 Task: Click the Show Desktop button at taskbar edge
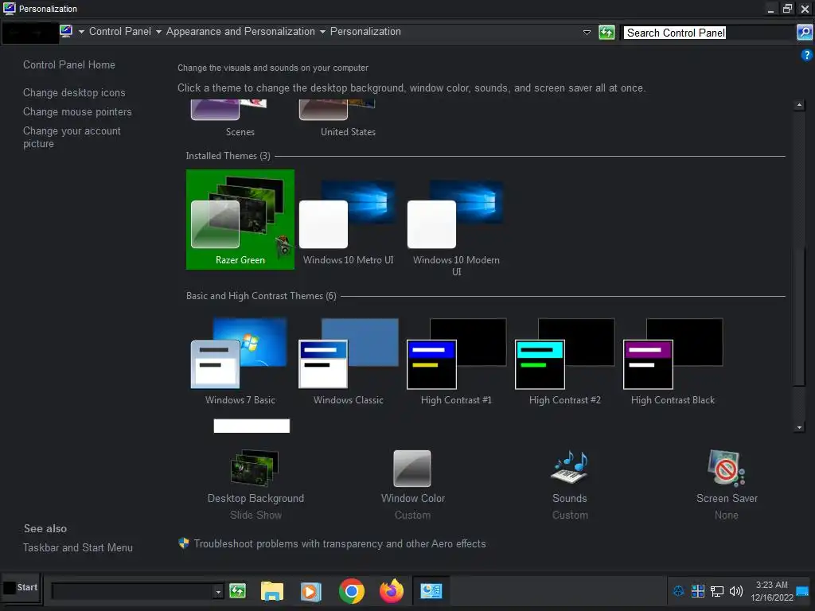coord(802,591)
